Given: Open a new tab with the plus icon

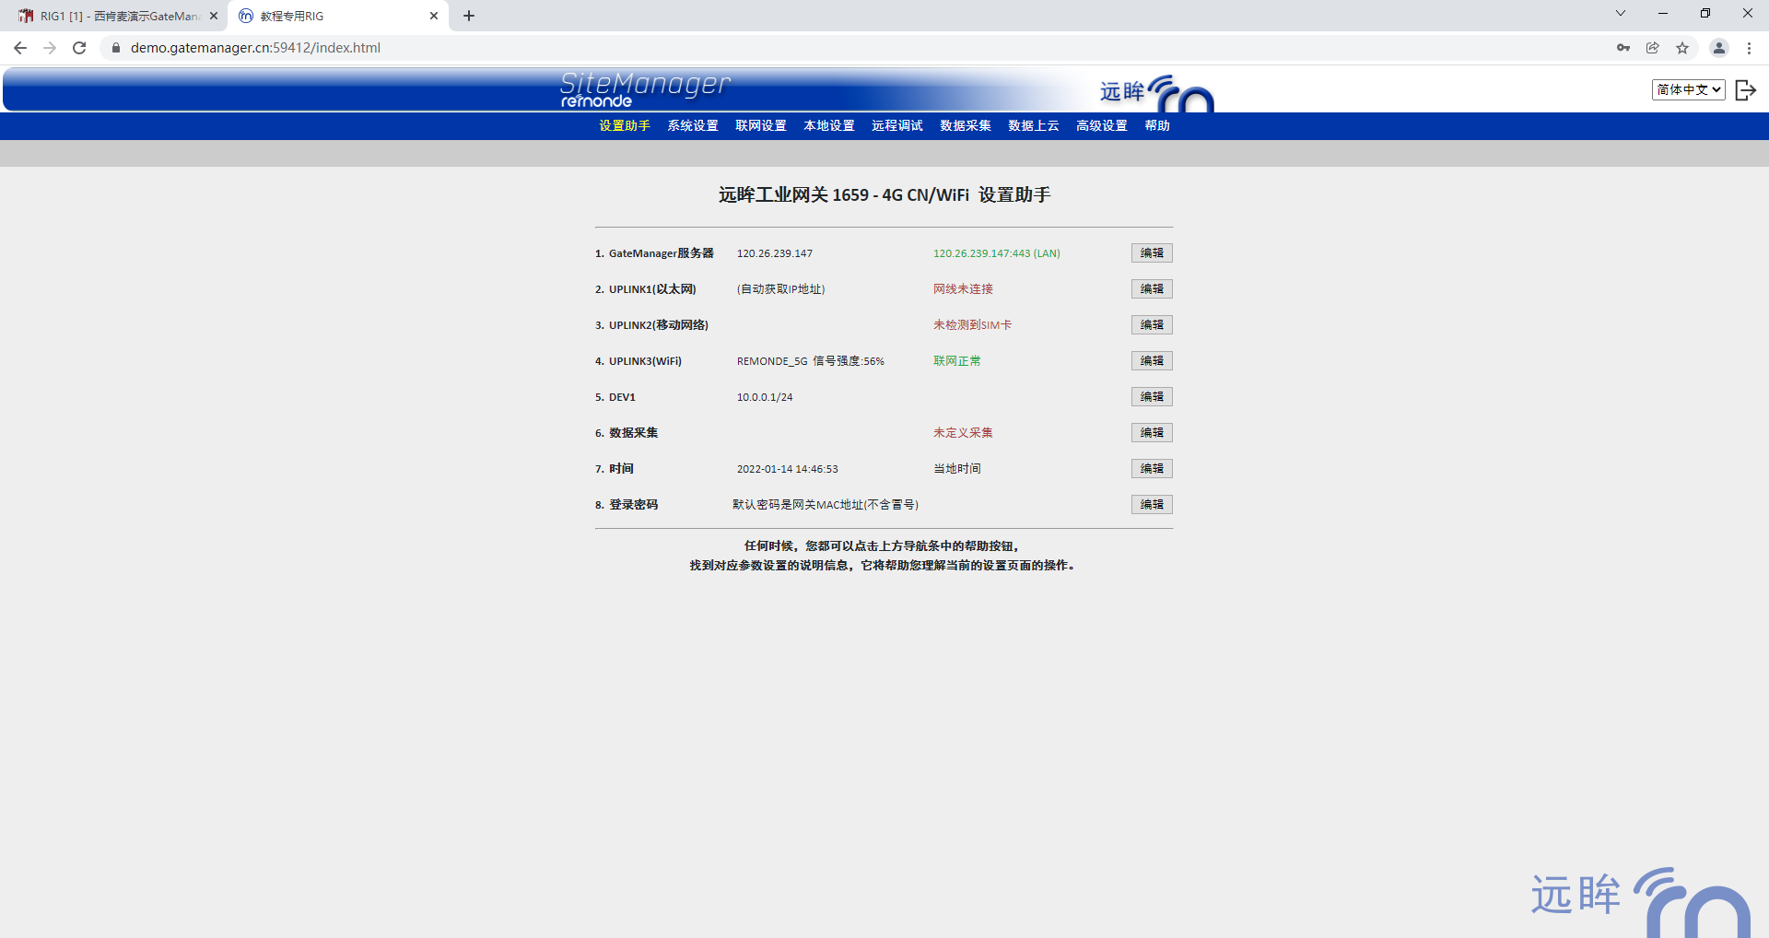Looking at the screenshot, I should point(469,16).
